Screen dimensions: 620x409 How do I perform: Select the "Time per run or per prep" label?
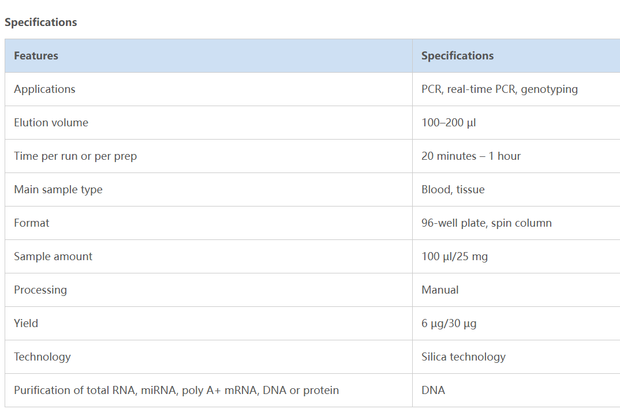click(x=75, y=156)
